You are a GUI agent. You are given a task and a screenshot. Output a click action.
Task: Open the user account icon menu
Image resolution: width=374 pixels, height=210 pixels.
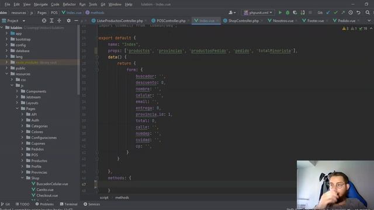coord(232,12)
